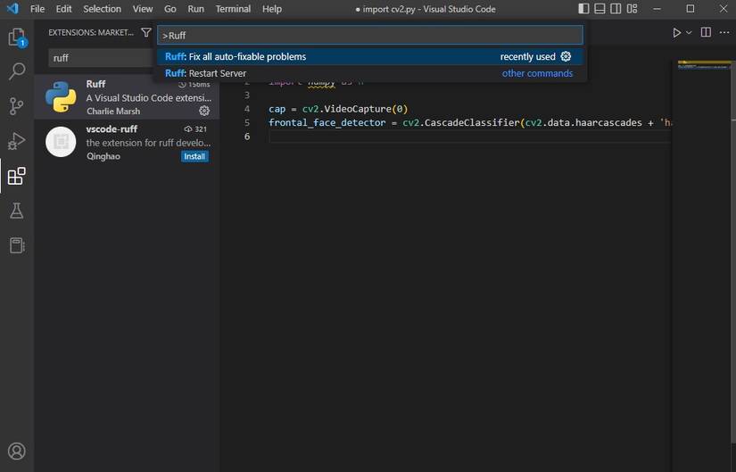Click the command palette input field

click(x=370, y=35)
